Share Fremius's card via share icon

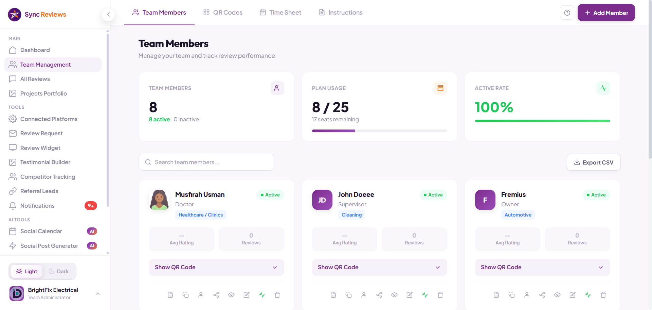pos(542,295)
